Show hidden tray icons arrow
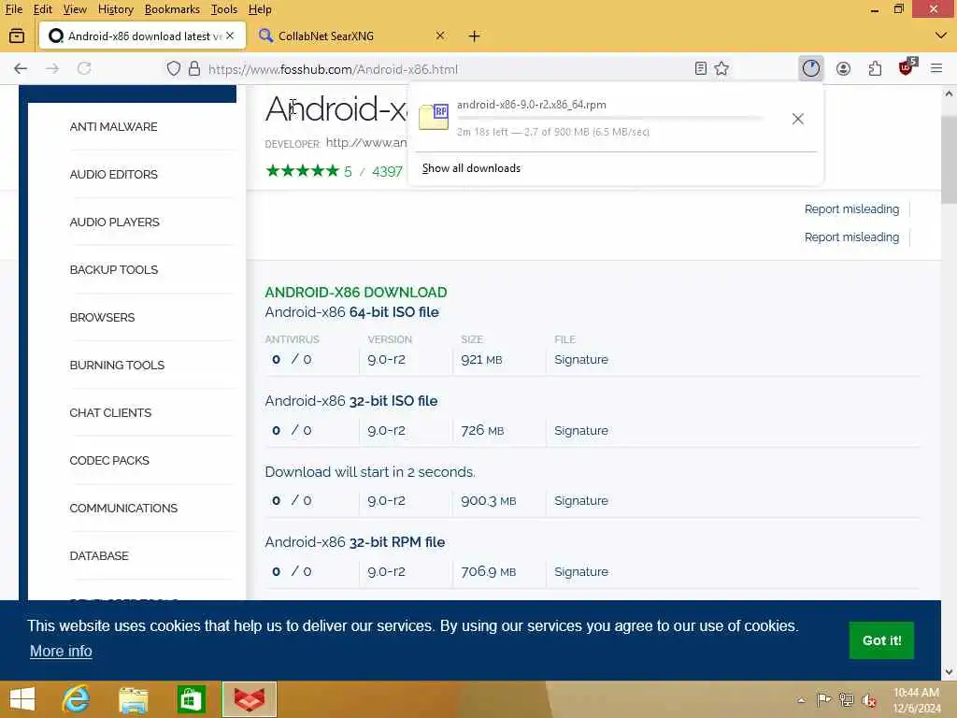The image size is (957, 718). 801,700
